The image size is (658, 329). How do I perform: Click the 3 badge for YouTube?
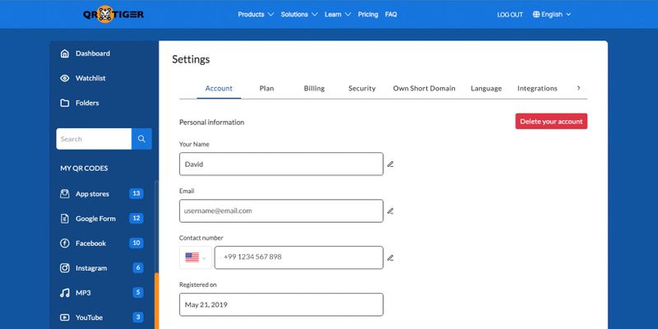pyautogui.click(x=138, y=317)
